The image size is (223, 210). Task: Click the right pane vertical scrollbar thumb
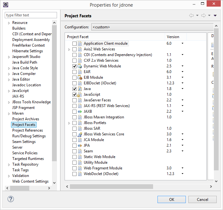(216, 99)
